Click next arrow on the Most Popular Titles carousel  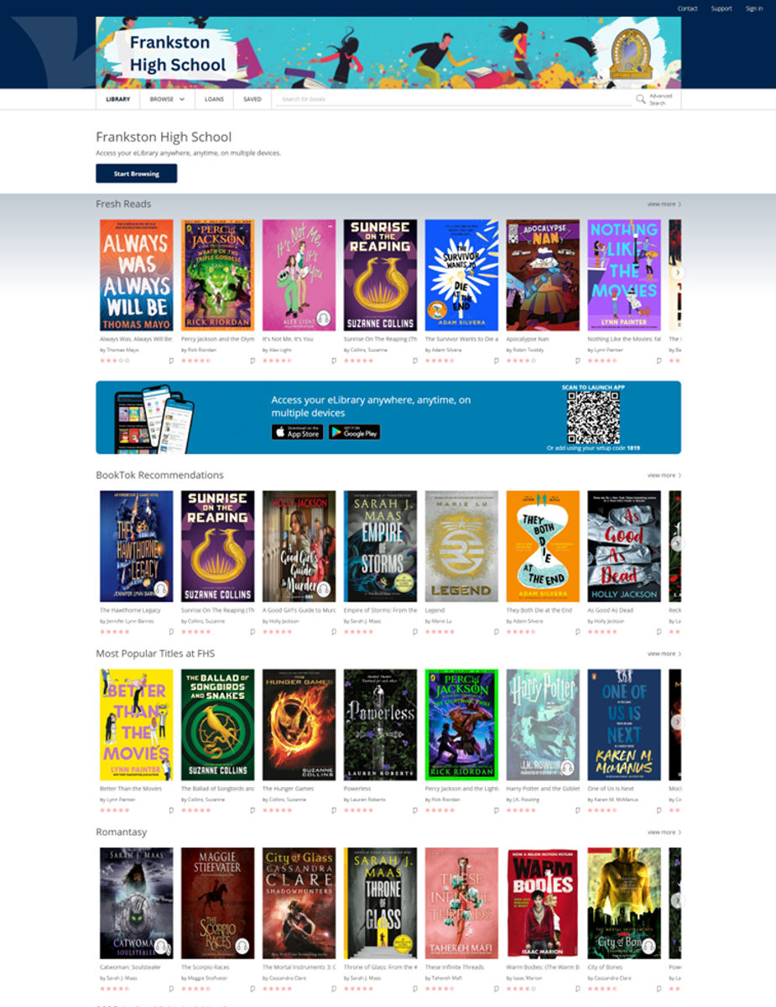coord(678,722)
